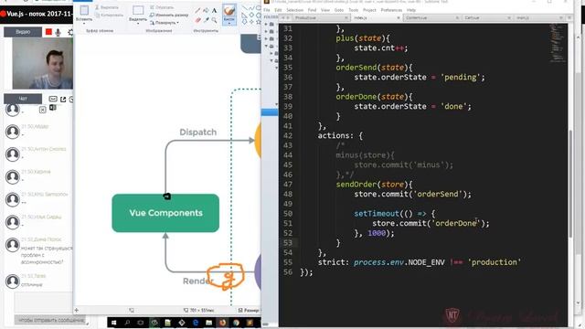Collapse the expanded top-level folder in Sublime sidebar
The height and width of the screenshot is (329, 585).
point(266,47)
